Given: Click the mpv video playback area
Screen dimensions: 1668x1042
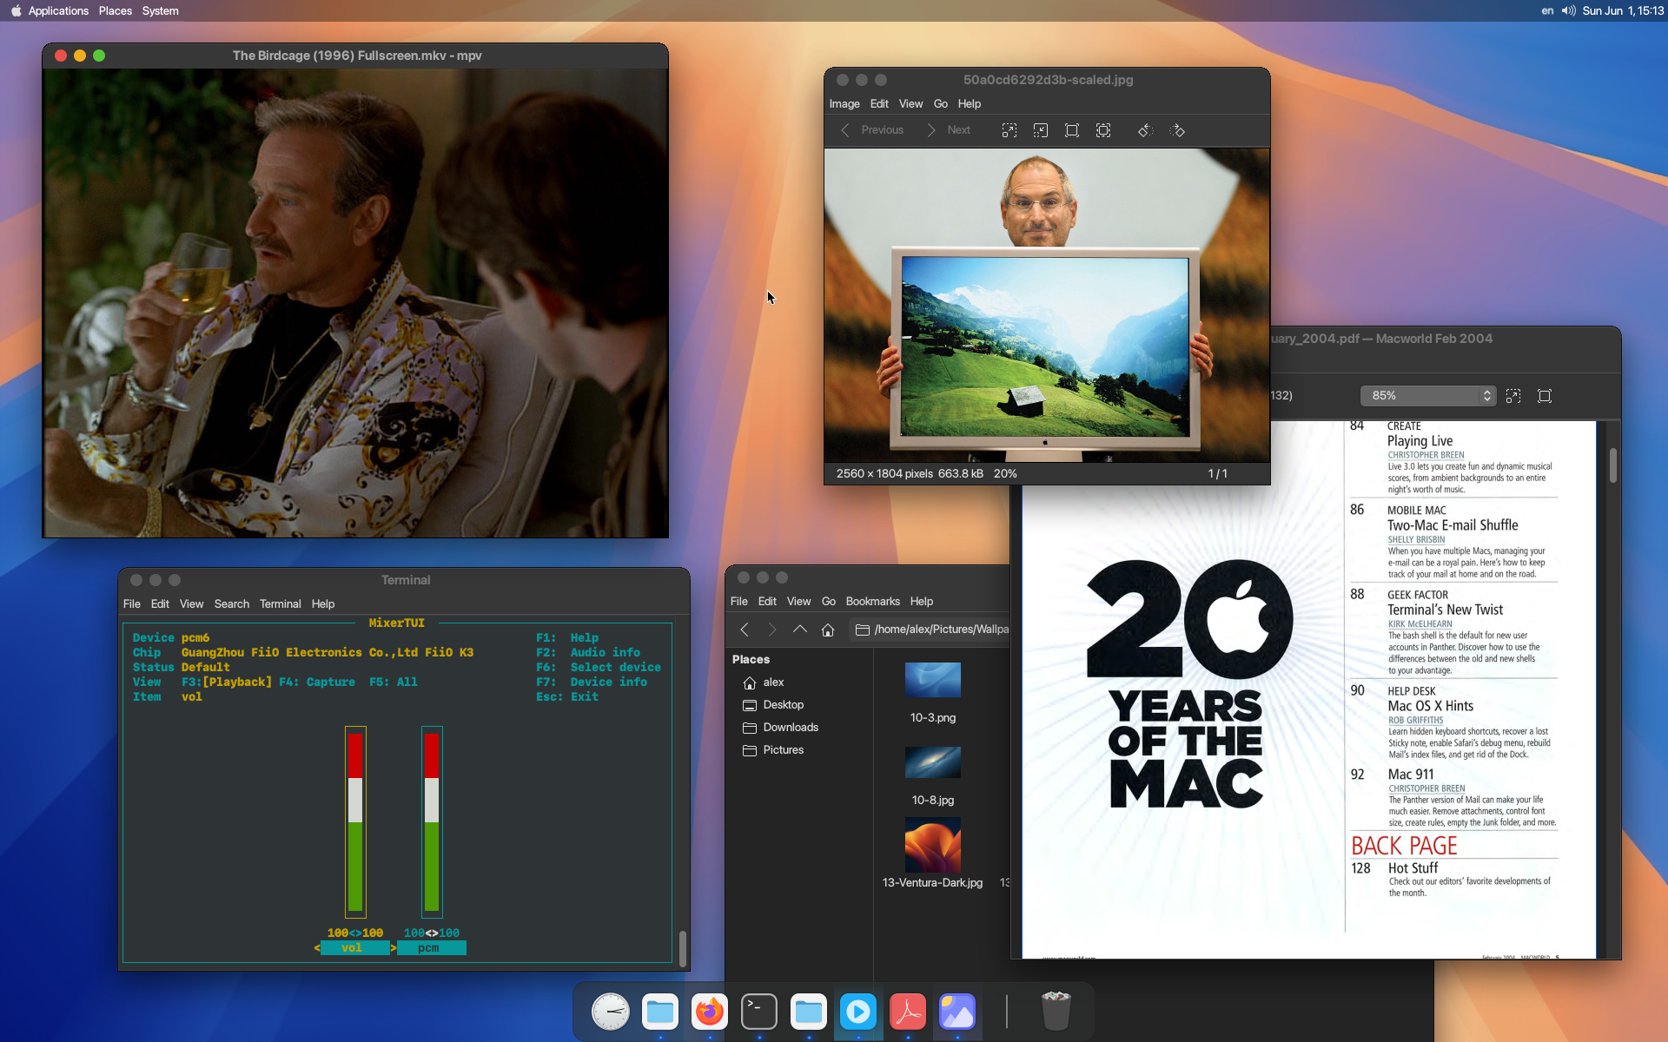Looking at the screenshot, I should click(355, 303).
